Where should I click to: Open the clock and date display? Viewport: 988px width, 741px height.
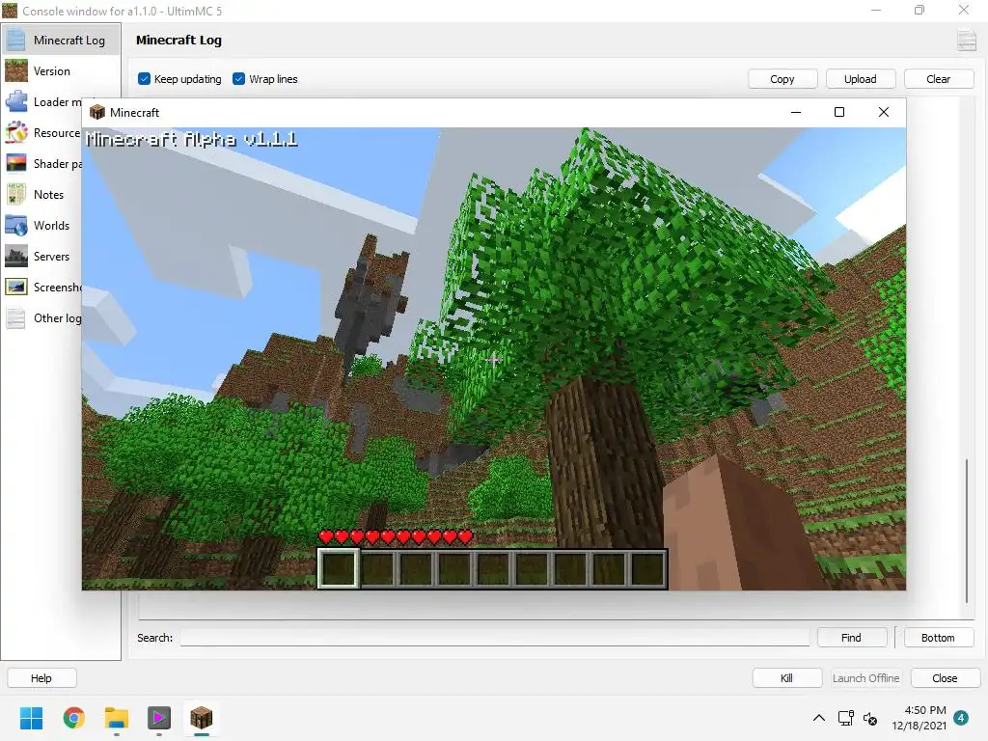[919, 718]
